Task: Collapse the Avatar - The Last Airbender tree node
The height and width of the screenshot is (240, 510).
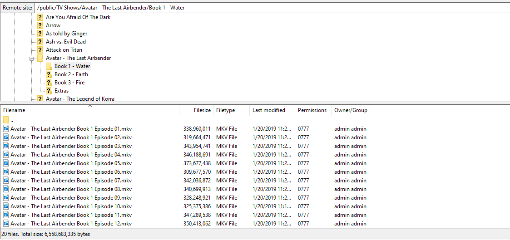Action: (x=31, y=59)
